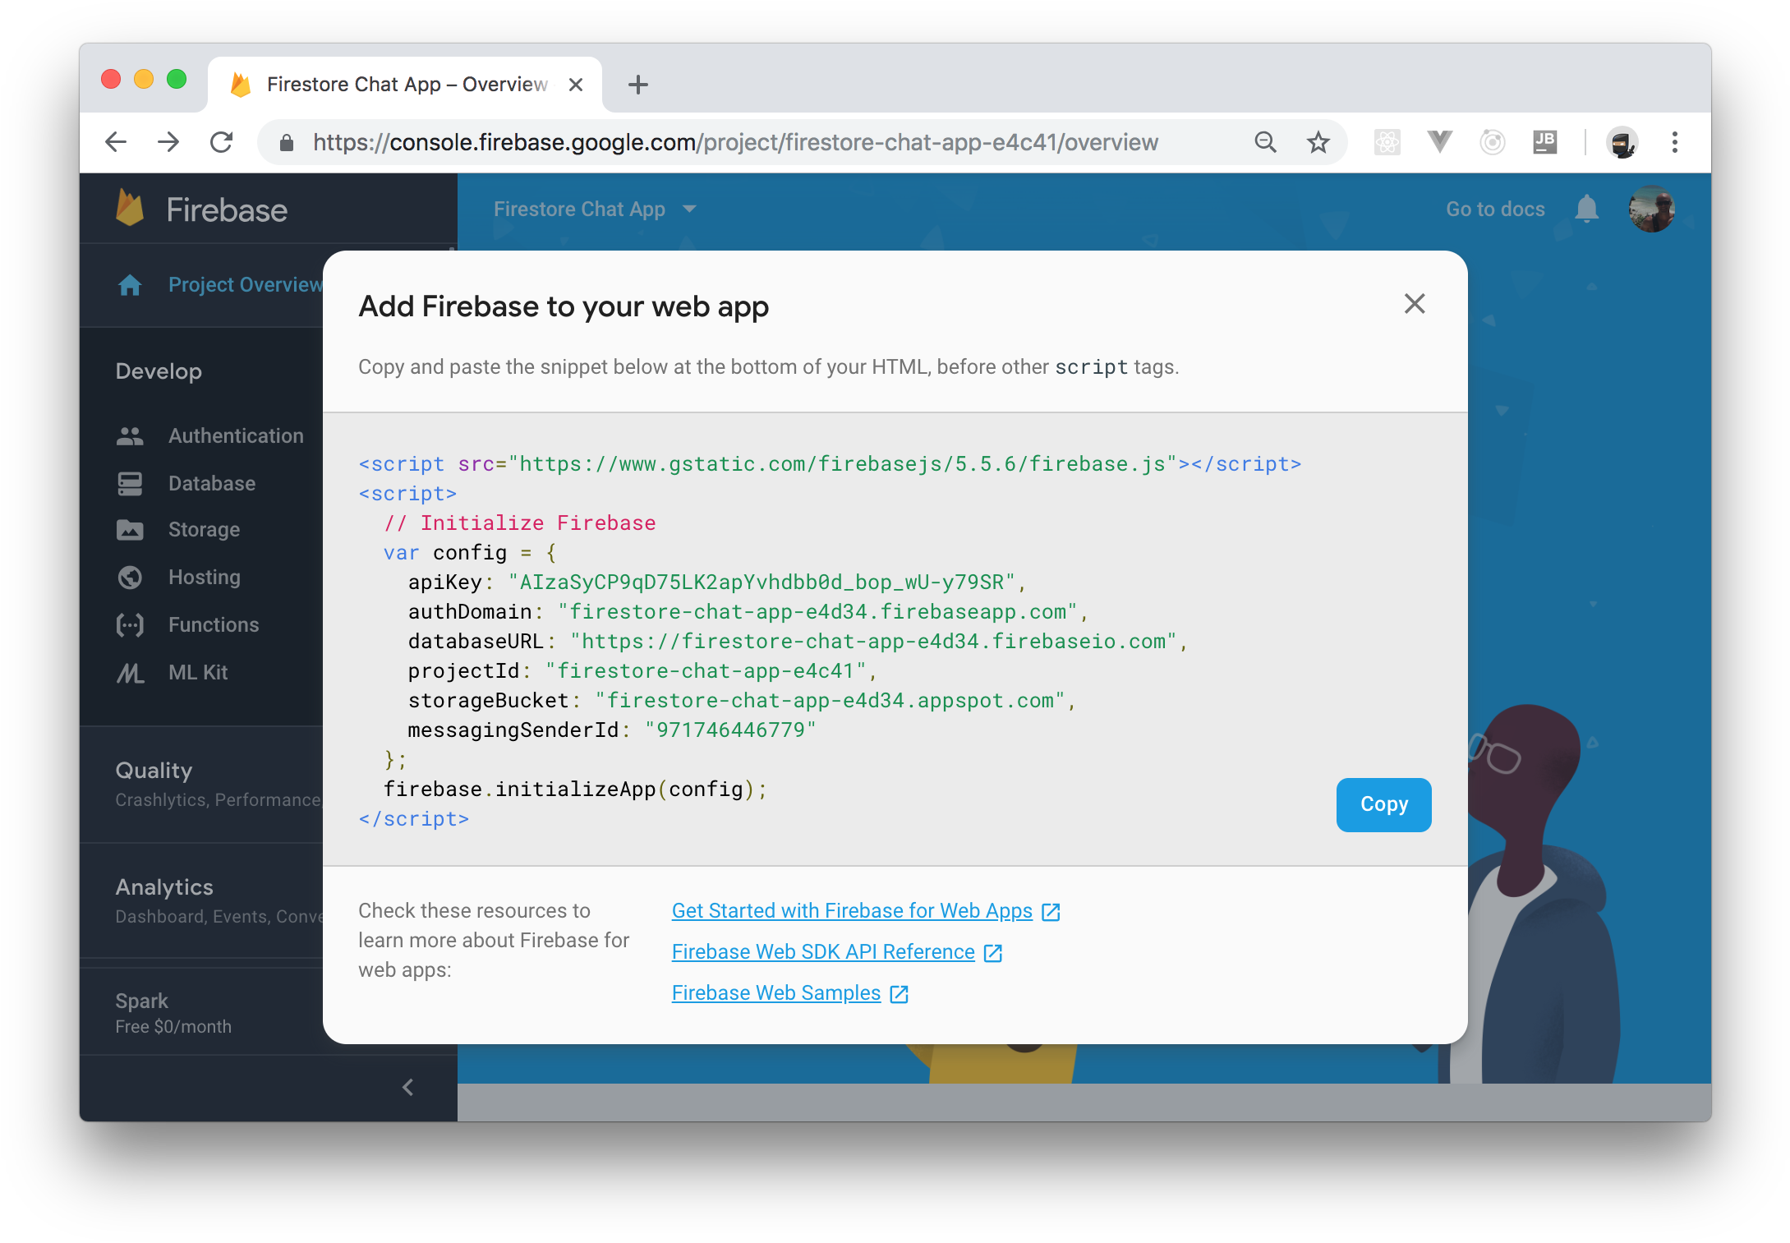Viewport: 1790px width, 1243px height.
Task: Switch to the Firestore Chat App browser tab
Action: point(394,83)
